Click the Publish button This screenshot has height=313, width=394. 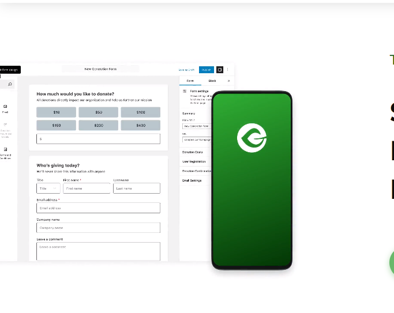[x=207, y=70]
